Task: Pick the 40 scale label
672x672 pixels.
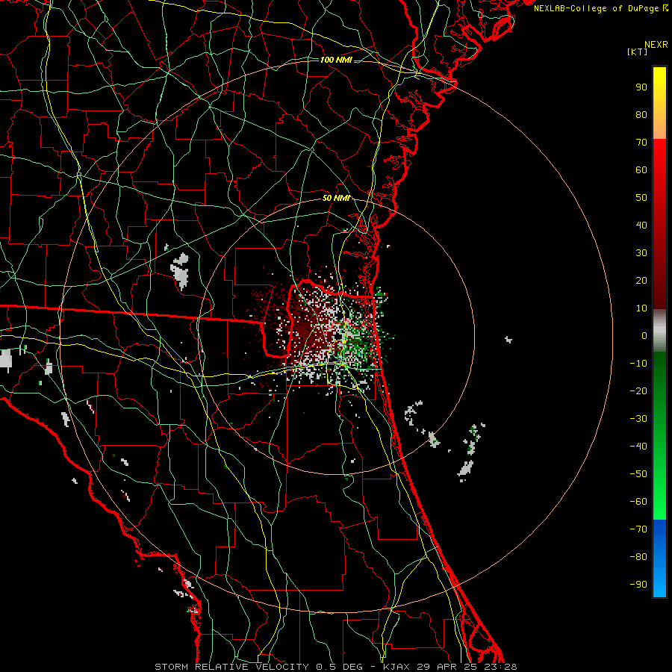Action: point(641,225)
